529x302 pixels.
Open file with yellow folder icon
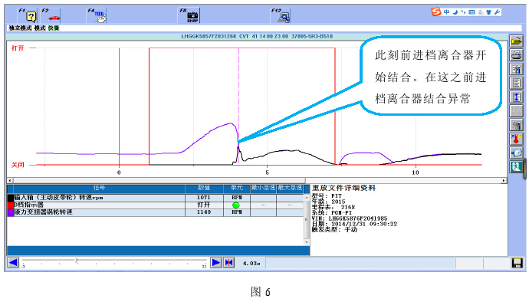coord(516,41)
